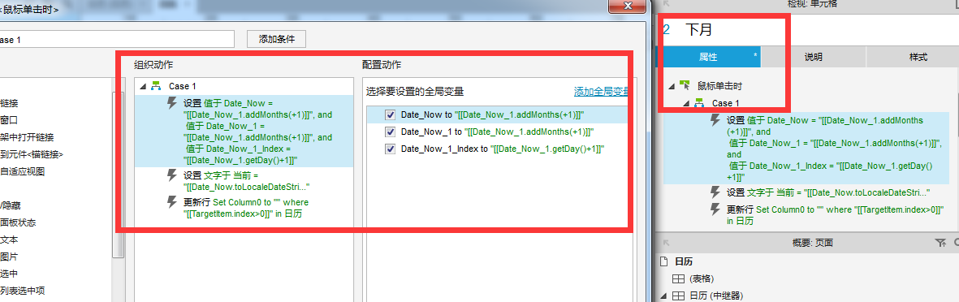
Task: Select the 设置 值于 Date_Now action text in dialog
Action: coord(258,132)
